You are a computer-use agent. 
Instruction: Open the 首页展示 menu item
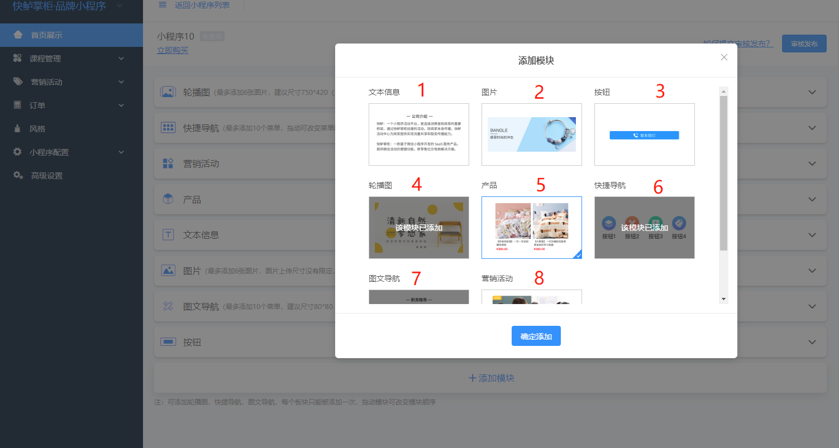pos(46,35)
